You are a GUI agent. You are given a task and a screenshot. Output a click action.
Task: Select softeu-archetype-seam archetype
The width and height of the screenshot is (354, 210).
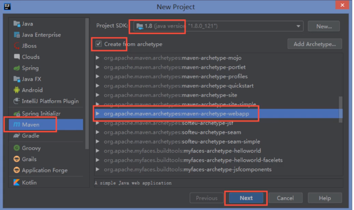(x=219, y=132)
